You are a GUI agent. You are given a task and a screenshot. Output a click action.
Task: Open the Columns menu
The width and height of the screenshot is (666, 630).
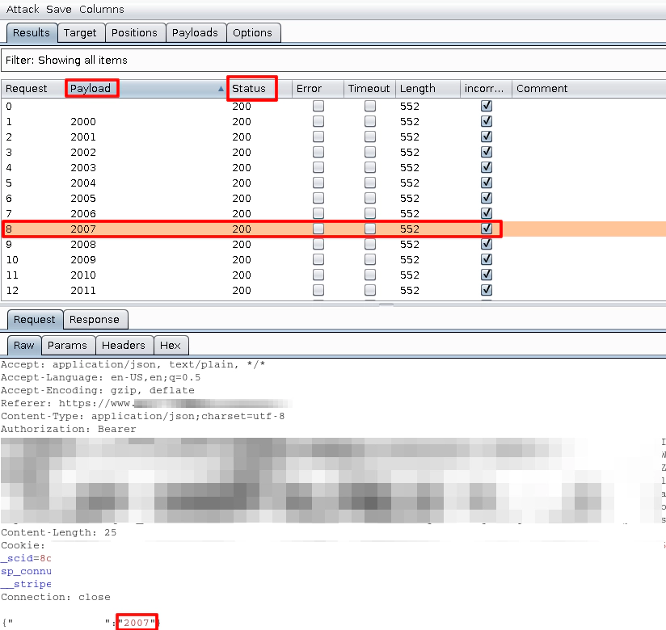pyautogui.click(x=102, y=9)
